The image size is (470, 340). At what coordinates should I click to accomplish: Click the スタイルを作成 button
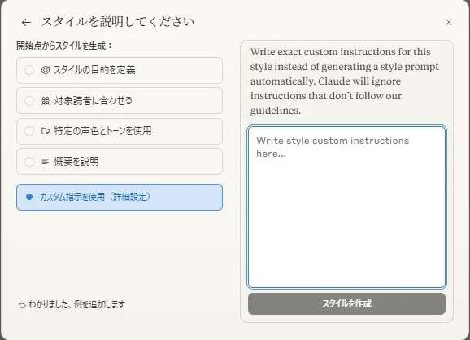click(x=346, y=303)
